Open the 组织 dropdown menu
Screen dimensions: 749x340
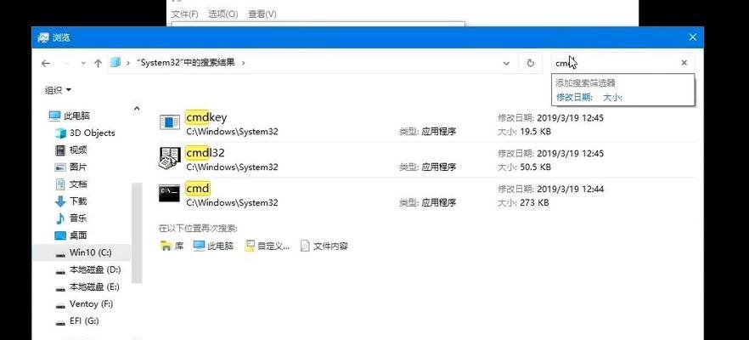[x=58, y=90]
